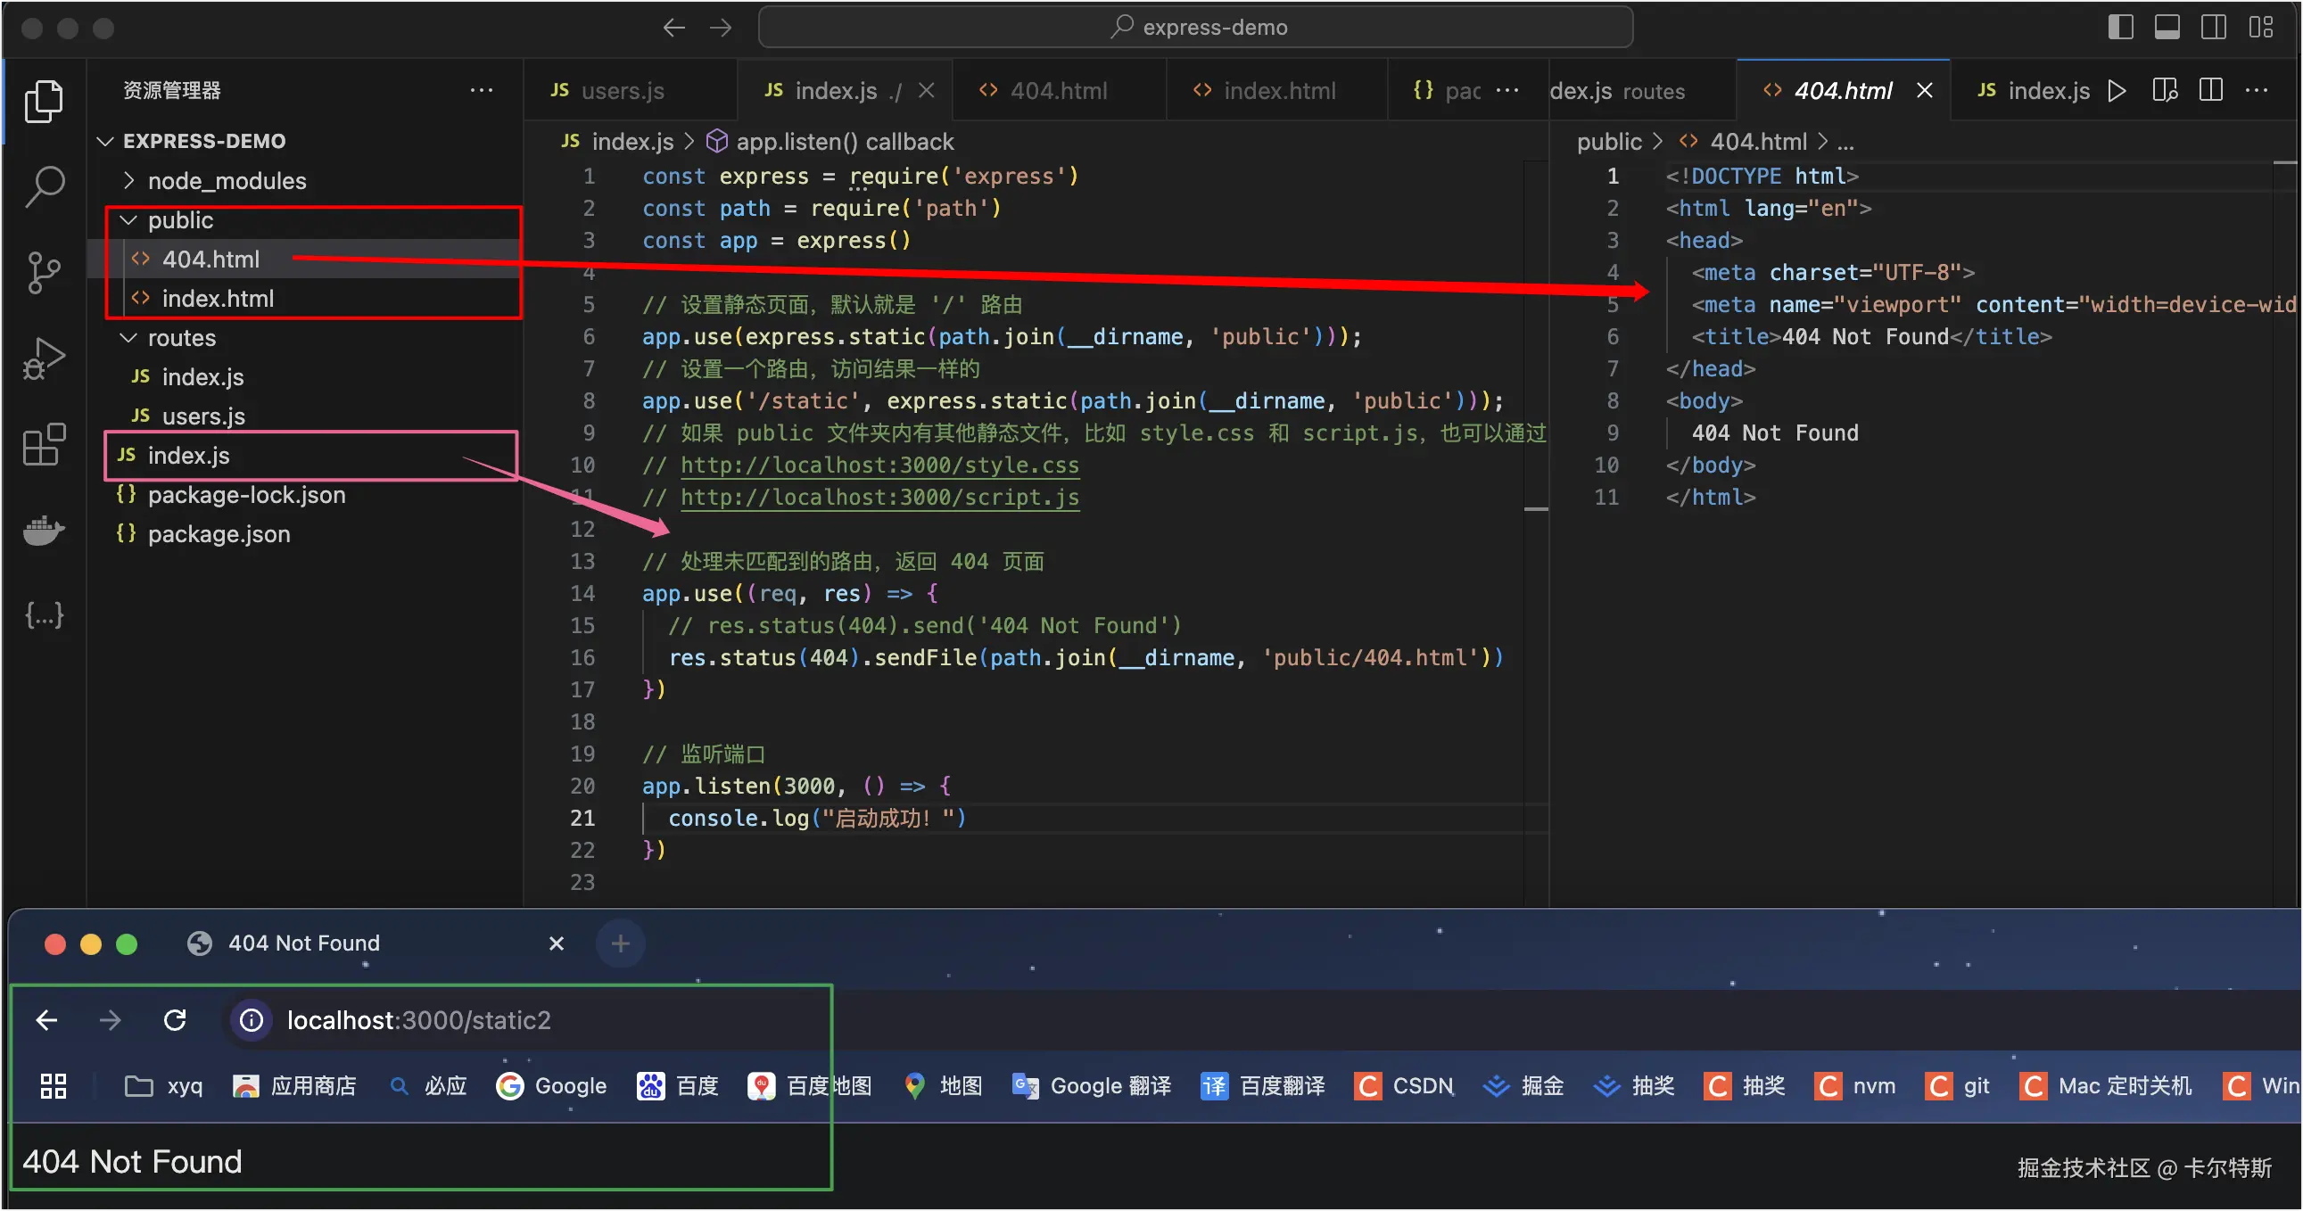Toggle the primary side bar layout button
This screenshot has width=2303, height=1211.
pyautogui.click(x=2121, y=27)
